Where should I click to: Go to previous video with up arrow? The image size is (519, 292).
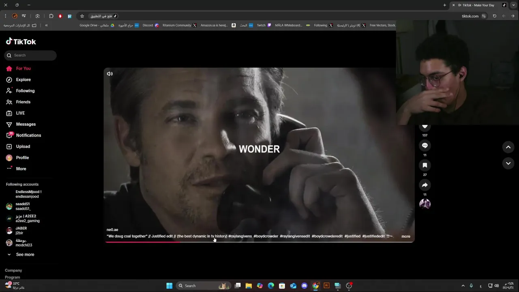point(508,147)
